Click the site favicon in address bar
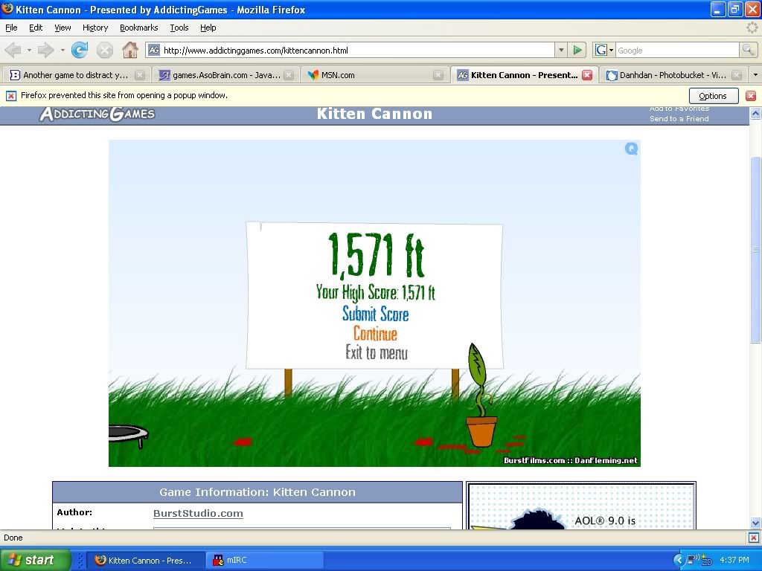Screen dimensions: 762x571 tap(154, 50)
